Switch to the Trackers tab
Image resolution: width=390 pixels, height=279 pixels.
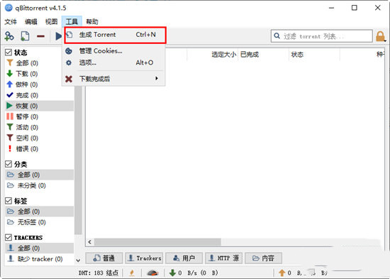144,258
